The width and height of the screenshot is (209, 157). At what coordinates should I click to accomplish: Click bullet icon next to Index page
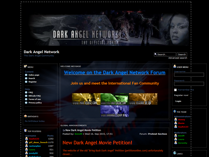point(26,75)
